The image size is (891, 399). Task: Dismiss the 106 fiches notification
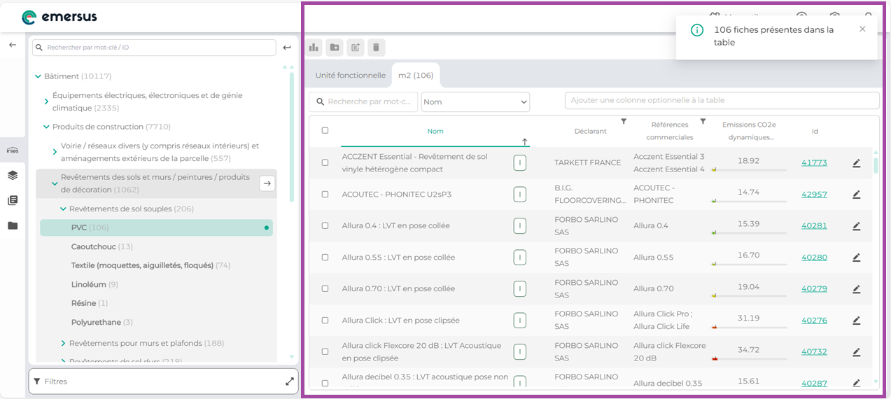(862, 29)
